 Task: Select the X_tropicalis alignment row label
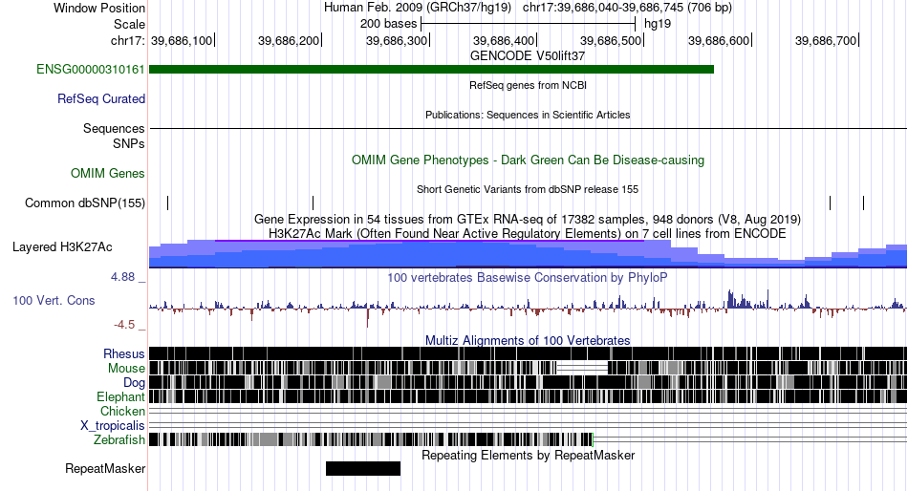coord(113,426)
